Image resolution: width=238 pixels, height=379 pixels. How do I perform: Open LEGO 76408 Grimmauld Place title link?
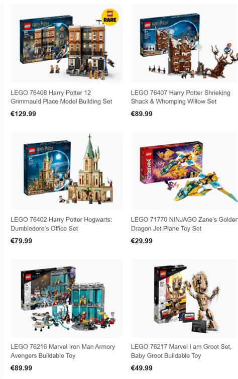61,97
